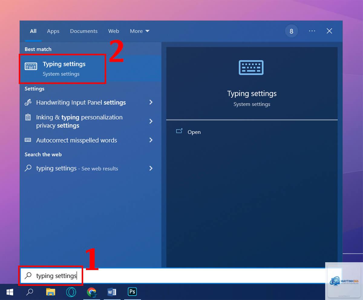Open File Explorer from the taskbar
Image resolution: width=363 pixels, height=300 pixels.
pyautogui.click(x=51, y=292)
